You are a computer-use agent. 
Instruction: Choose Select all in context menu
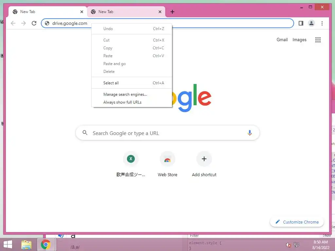(x=132, y=83)
